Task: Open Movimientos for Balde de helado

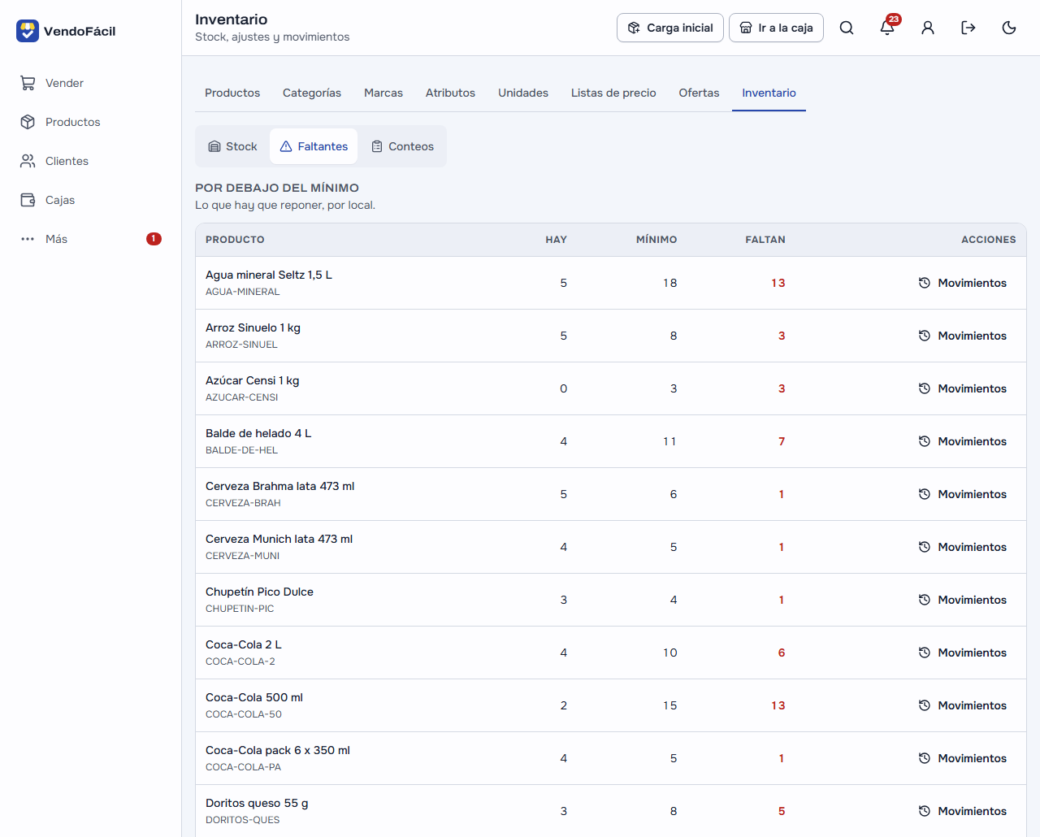Action: [x=963, y=441]
